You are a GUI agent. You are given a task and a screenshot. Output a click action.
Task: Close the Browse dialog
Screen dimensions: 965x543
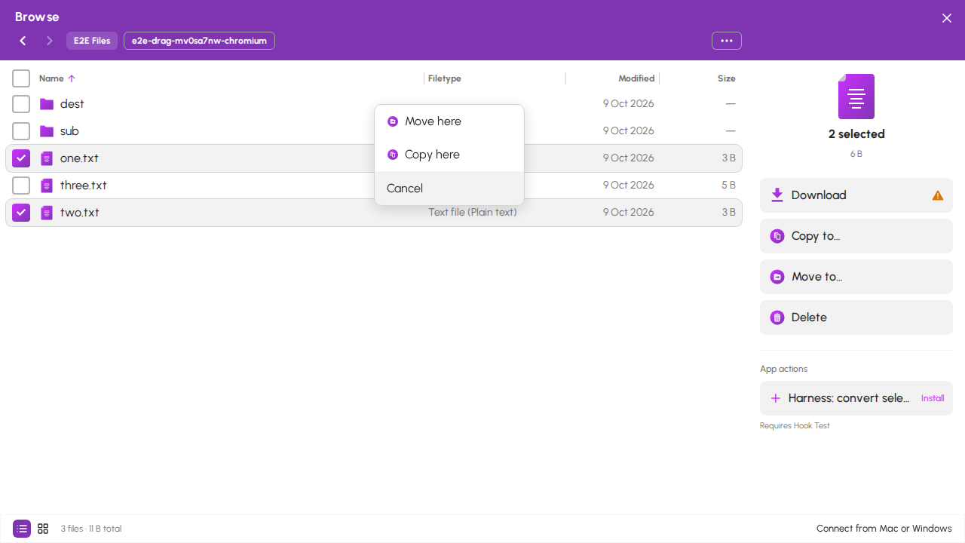pos(947,18)
